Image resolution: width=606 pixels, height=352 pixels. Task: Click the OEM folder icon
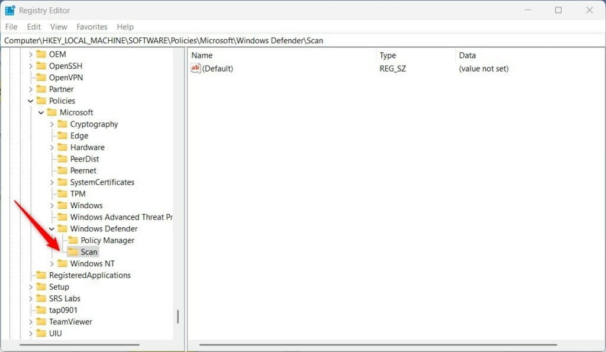pos(41,54)
